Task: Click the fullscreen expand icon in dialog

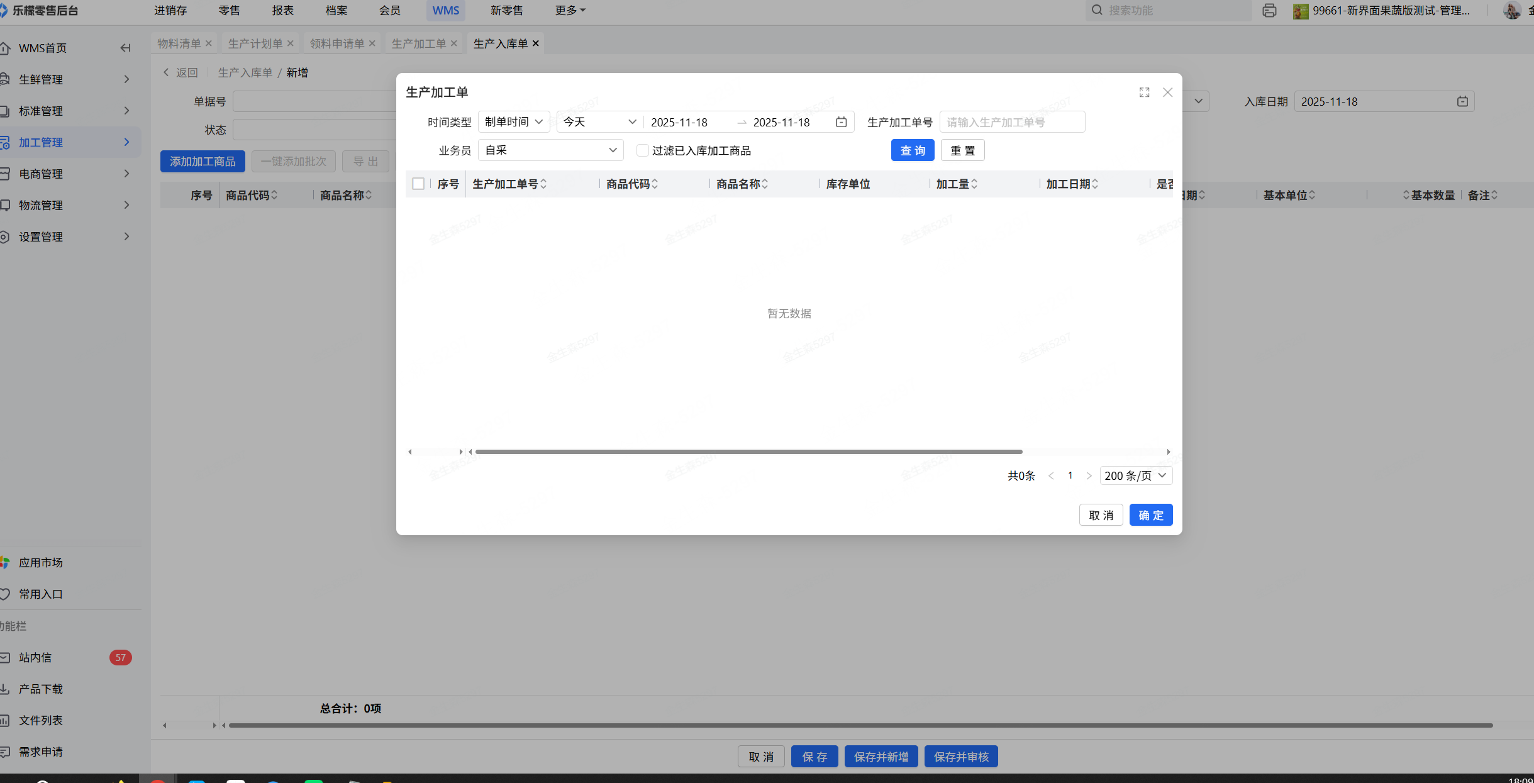Action: point(1144,92)
